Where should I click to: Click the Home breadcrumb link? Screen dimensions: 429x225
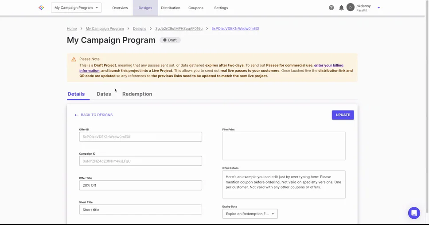[x=72, y=28]
